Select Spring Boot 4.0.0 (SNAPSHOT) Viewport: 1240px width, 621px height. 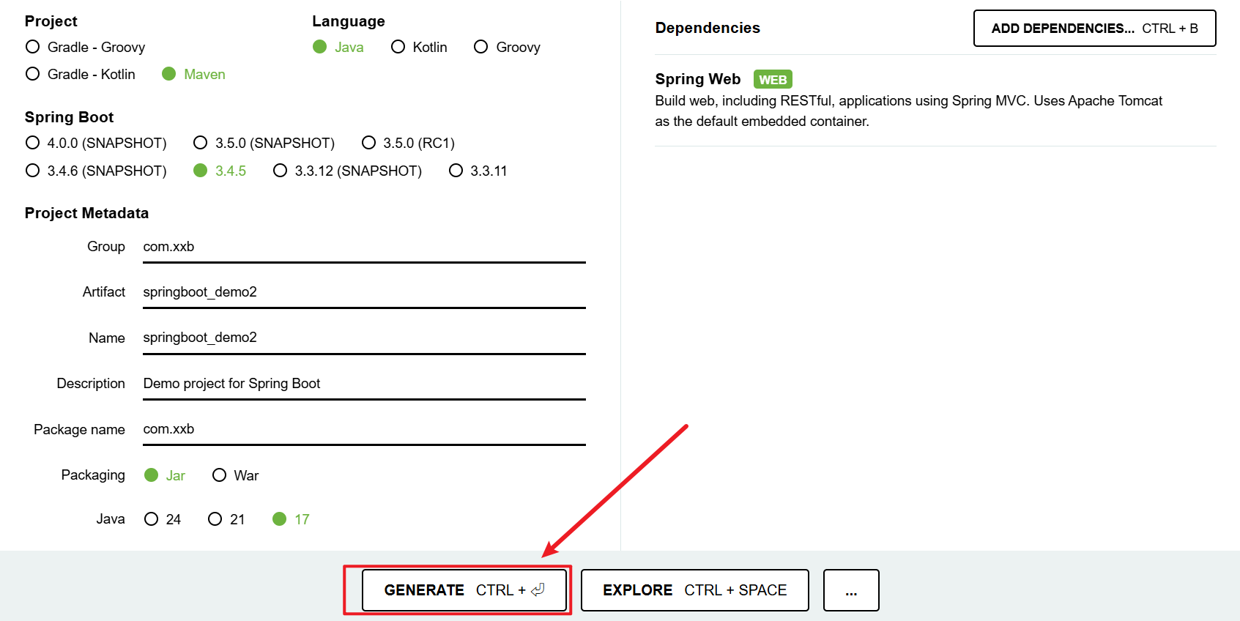click(96, 143)
